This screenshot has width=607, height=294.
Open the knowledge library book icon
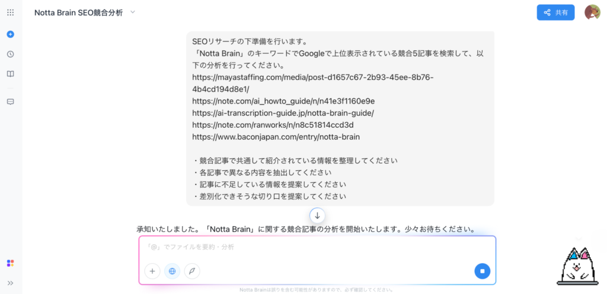(11, 74)
